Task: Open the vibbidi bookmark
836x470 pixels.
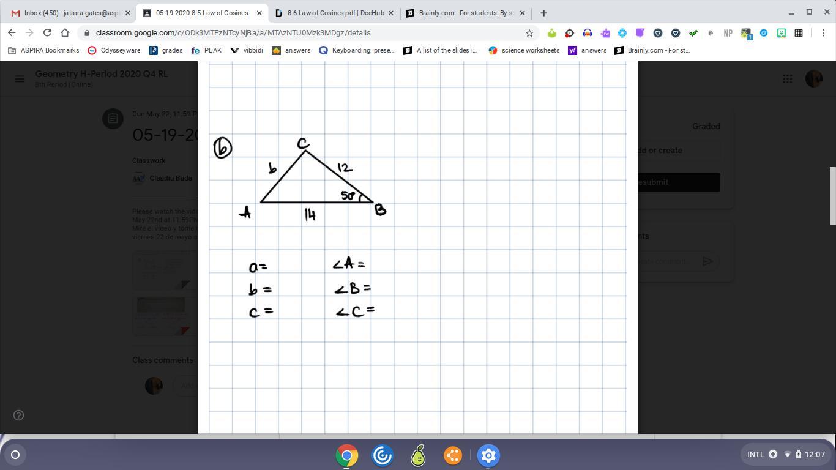Action: coord(247,50)
